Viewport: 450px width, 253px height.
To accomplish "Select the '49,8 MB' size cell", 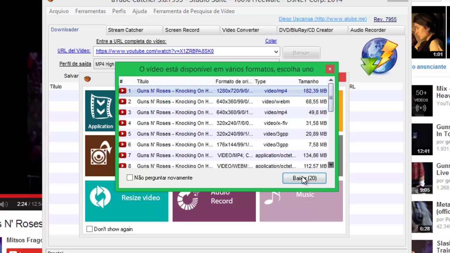I will pos(318,112).
